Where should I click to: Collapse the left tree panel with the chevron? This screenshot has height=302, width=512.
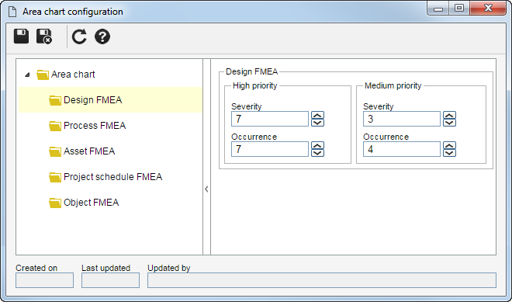click(x=206, y=189)
